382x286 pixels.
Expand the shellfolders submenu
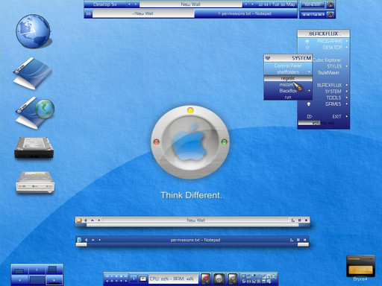pyautogui.click(x=288, y=72)
